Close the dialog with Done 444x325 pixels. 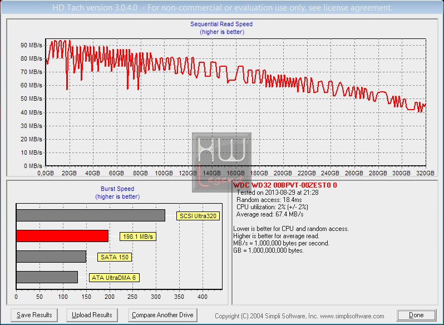(x=416, y=315)
